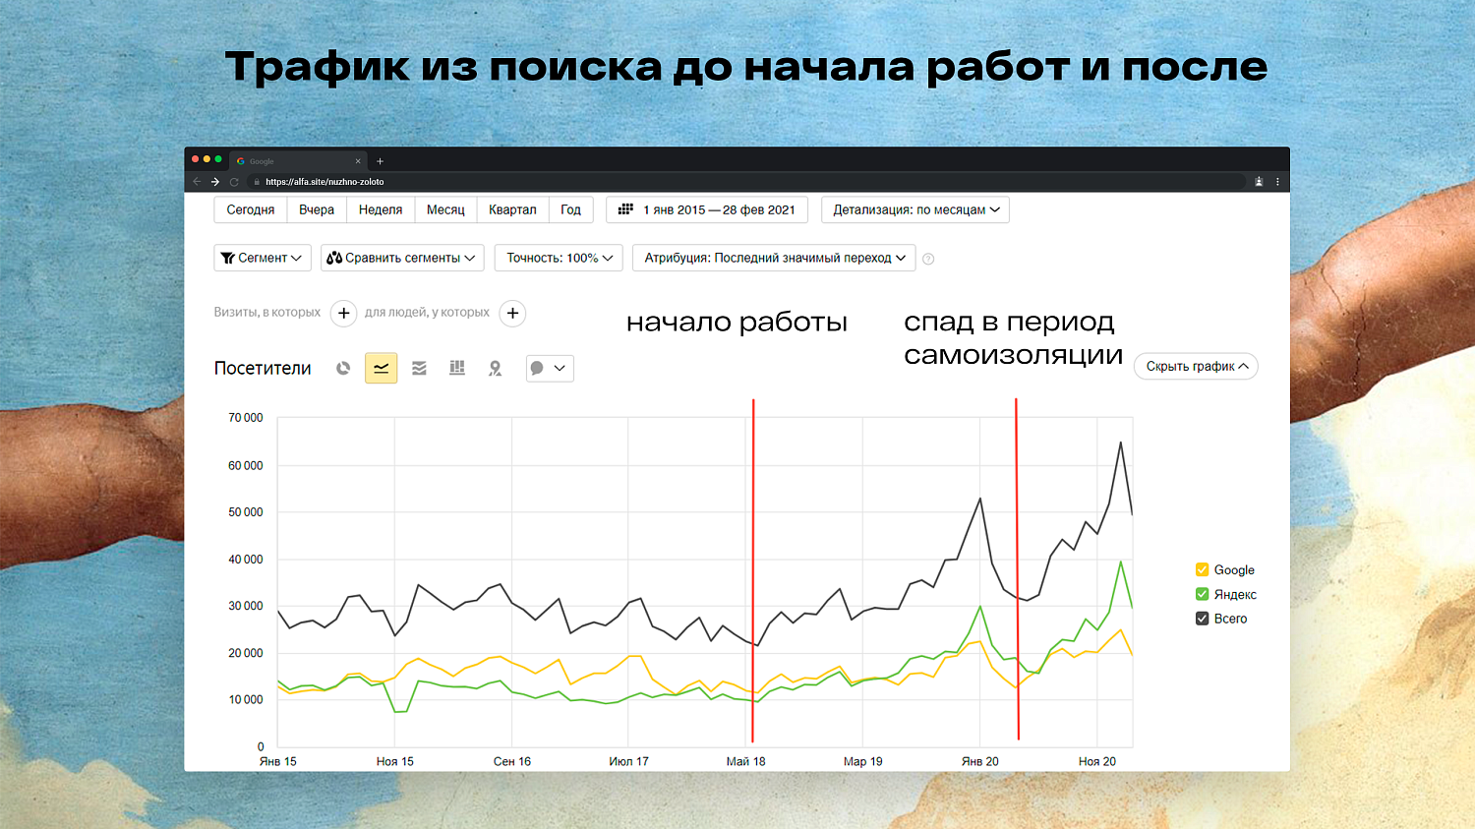
Task: Switch to the Квартал period tab
Action: [x=511, y=209]
